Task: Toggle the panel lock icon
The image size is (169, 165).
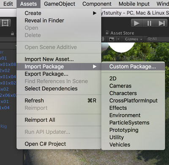Action: [13, 33]
